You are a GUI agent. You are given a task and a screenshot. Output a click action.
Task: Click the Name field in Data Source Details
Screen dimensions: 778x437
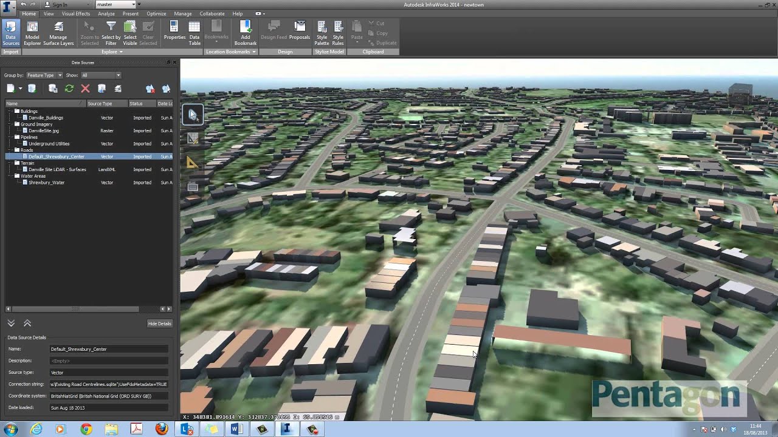(x=109, y=349)
